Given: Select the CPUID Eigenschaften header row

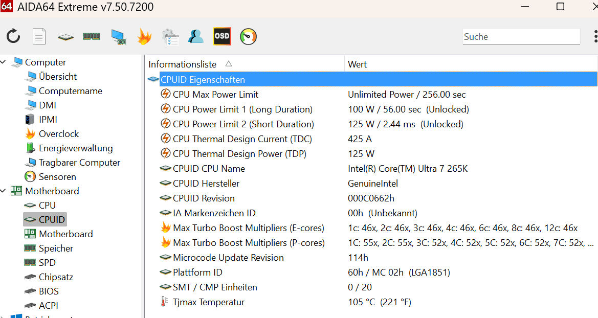Looking at the screenshot, I should point(203,80).
